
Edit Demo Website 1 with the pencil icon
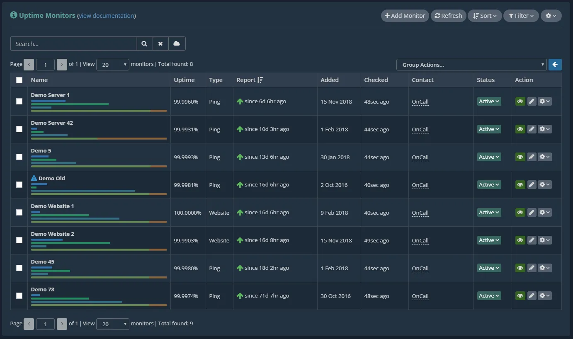(x=532, y=212)
